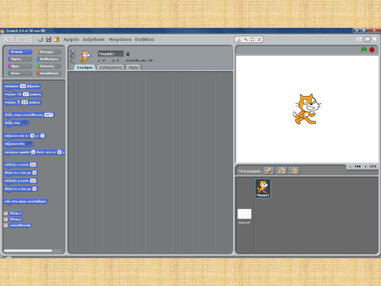Click steps value in κινήσου βήματα block
Screen dimensions: 381x286
(23, 86)
